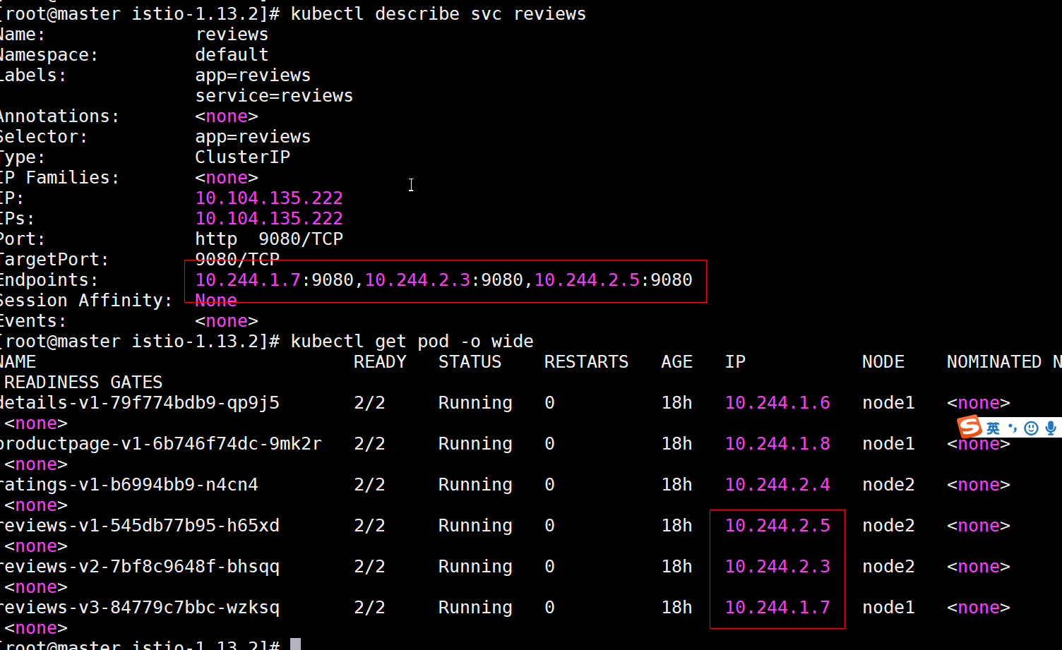Click the READY column header
Screen dimensions: 1062x650
point(380,362)
